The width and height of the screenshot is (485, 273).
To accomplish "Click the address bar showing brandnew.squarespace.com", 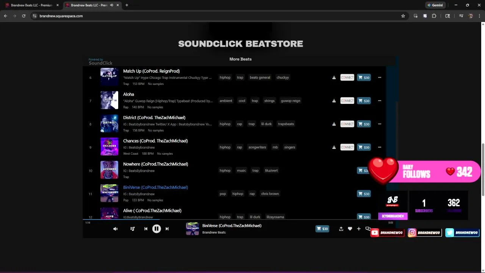I will point(216,16).
